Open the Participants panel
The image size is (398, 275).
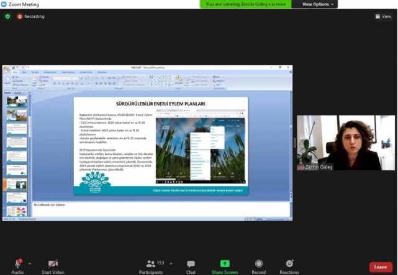point(151,266)
